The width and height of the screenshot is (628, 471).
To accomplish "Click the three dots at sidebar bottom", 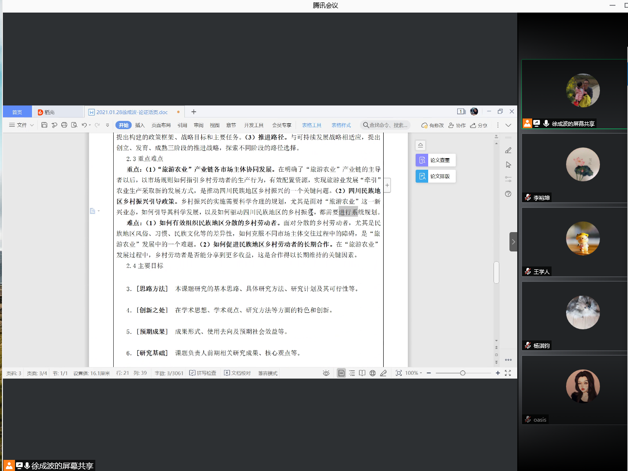I will [x=508, y=360].
